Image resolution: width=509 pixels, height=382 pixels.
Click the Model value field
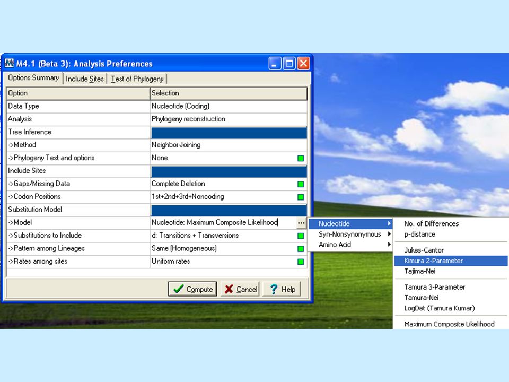pyautogui.click(x=223, y=222)
